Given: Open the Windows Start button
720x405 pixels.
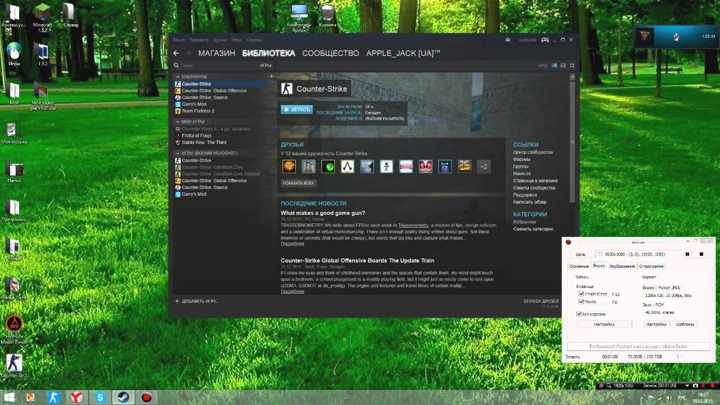Looking at the screenshot, I should tap(10, 397).
